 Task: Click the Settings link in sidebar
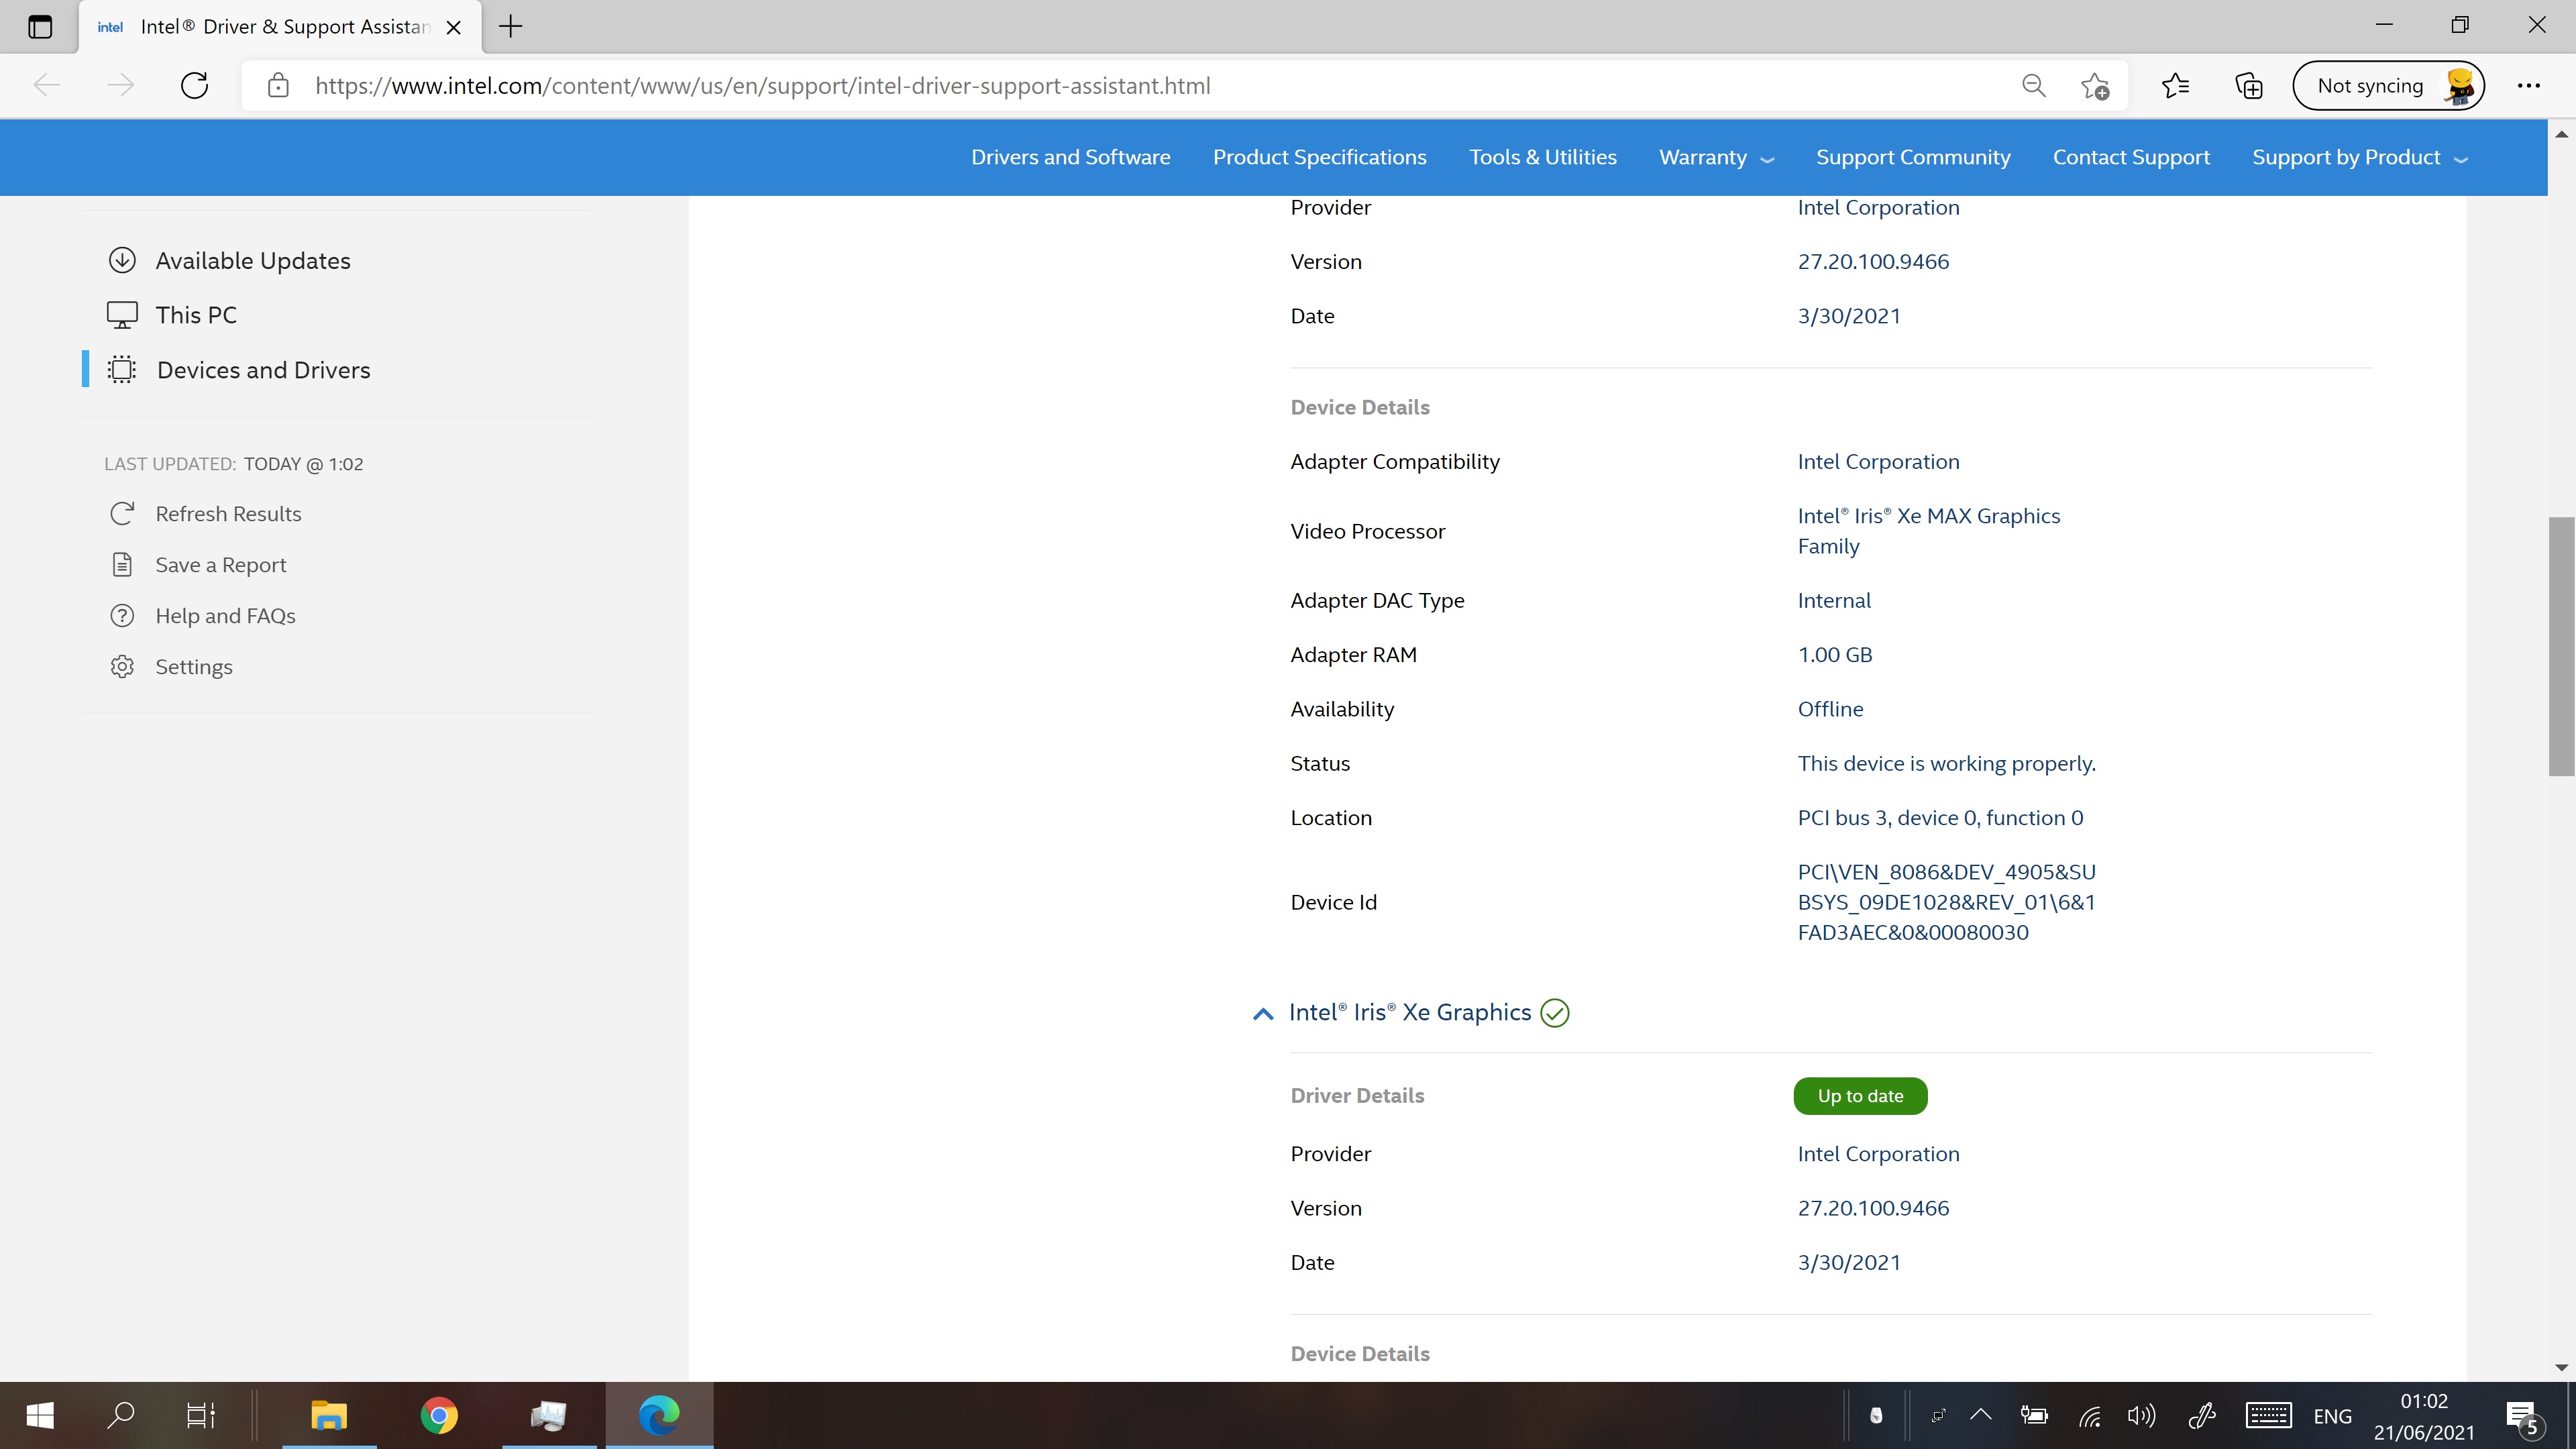pyautogui.click(x=194, y=667)
